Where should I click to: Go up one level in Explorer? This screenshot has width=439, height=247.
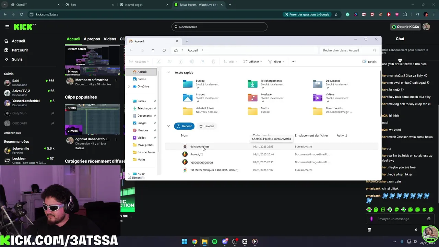[153, 50]
